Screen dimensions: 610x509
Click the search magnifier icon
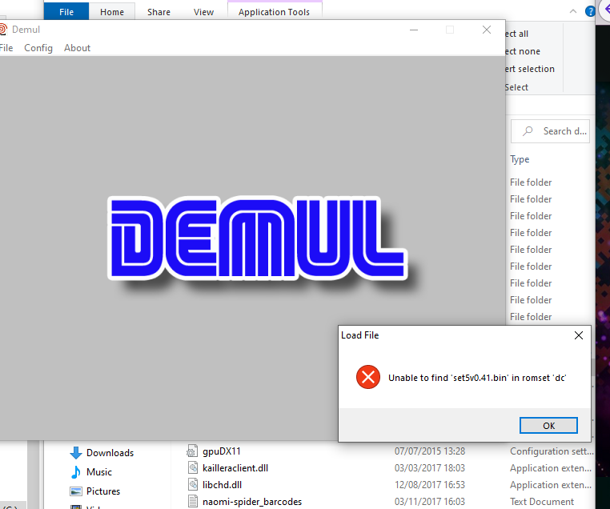pyautogui.click(x=528, y=131)
